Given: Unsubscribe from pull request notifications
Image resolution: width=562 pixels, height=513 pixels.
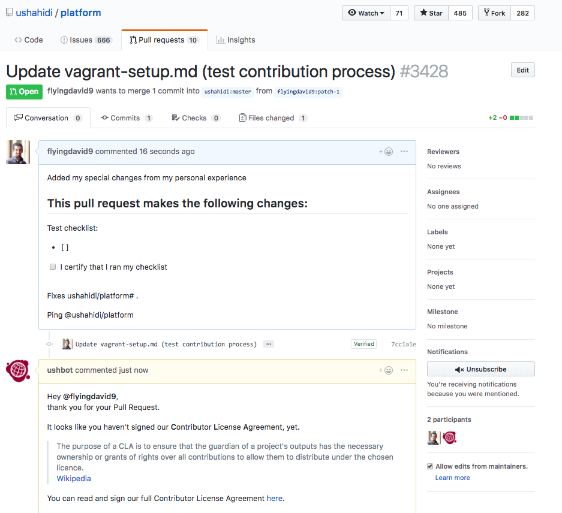Looking at the screenshot, I should (x=480, y=369).
